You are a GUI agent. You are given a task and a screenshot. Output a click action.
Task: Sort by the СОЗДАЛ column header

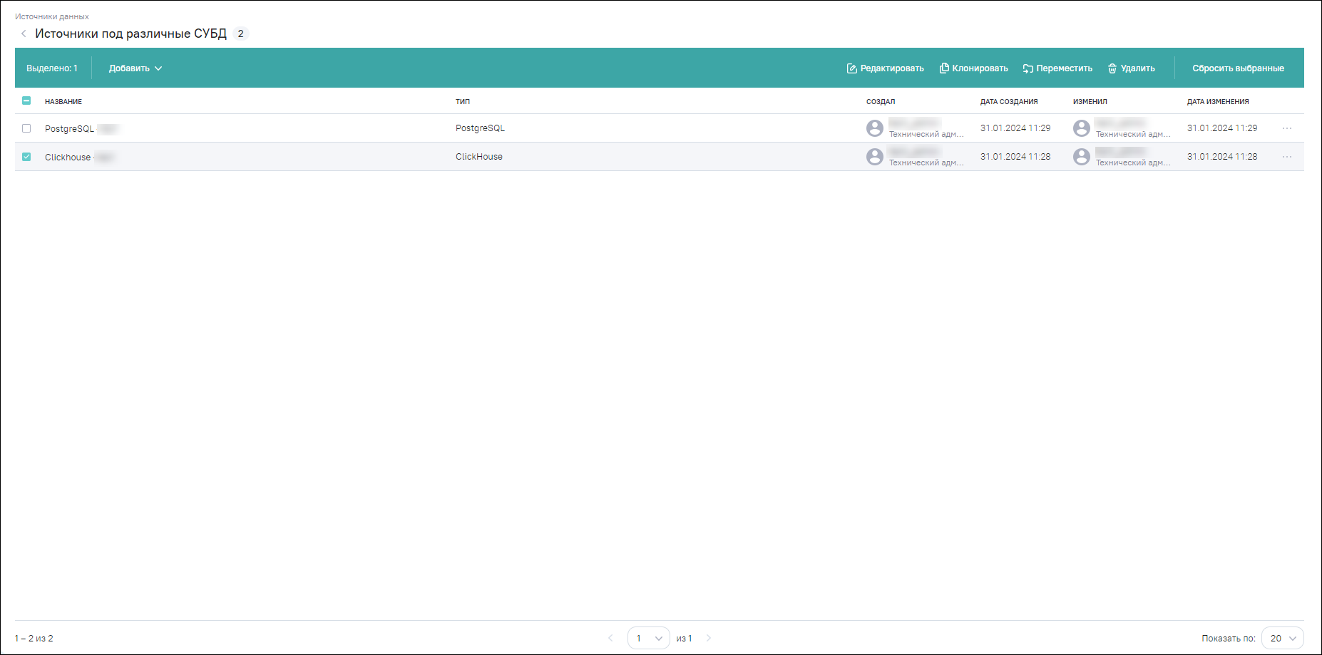pyautogui.click(x=881, y=101)
